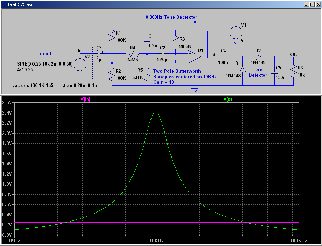Select the U1 op-amp symbol

click(x=194, y=57)
